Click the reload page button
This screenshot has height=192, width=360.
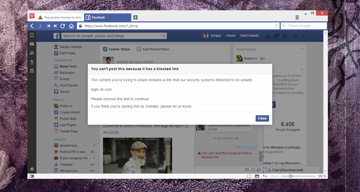point(63,26)
